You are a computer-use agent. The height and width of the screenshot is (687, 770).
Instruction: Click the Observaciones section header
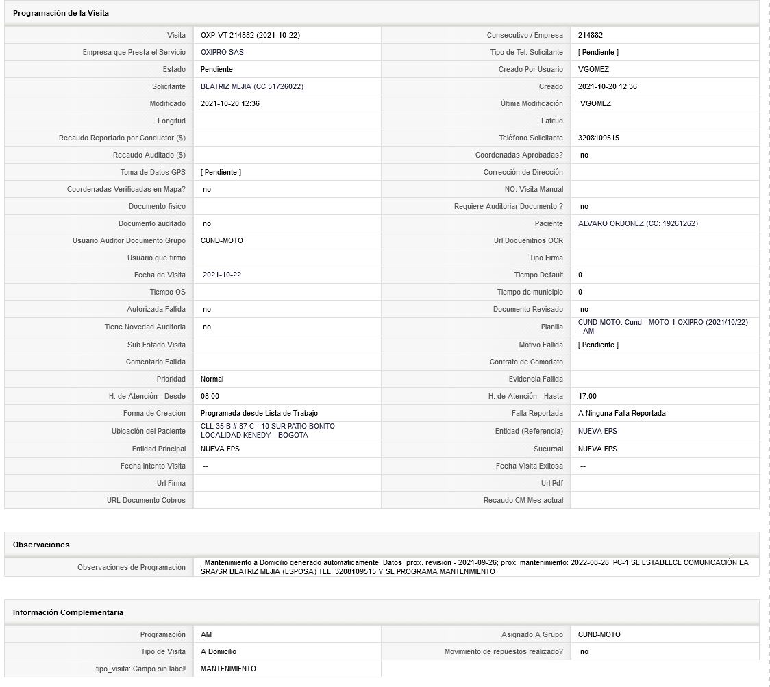[41, 545]
